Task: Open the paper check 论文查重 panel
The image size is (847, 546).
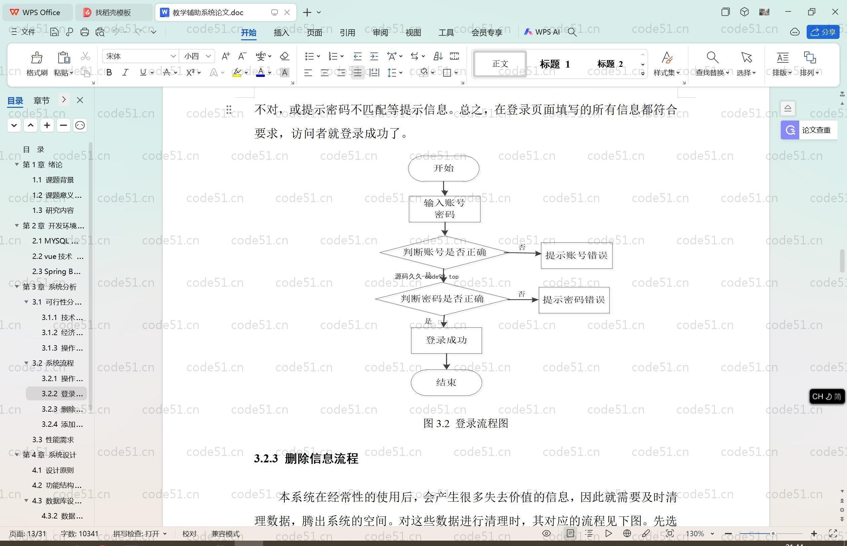Action: pyautogui.click(x=809, y=130)
